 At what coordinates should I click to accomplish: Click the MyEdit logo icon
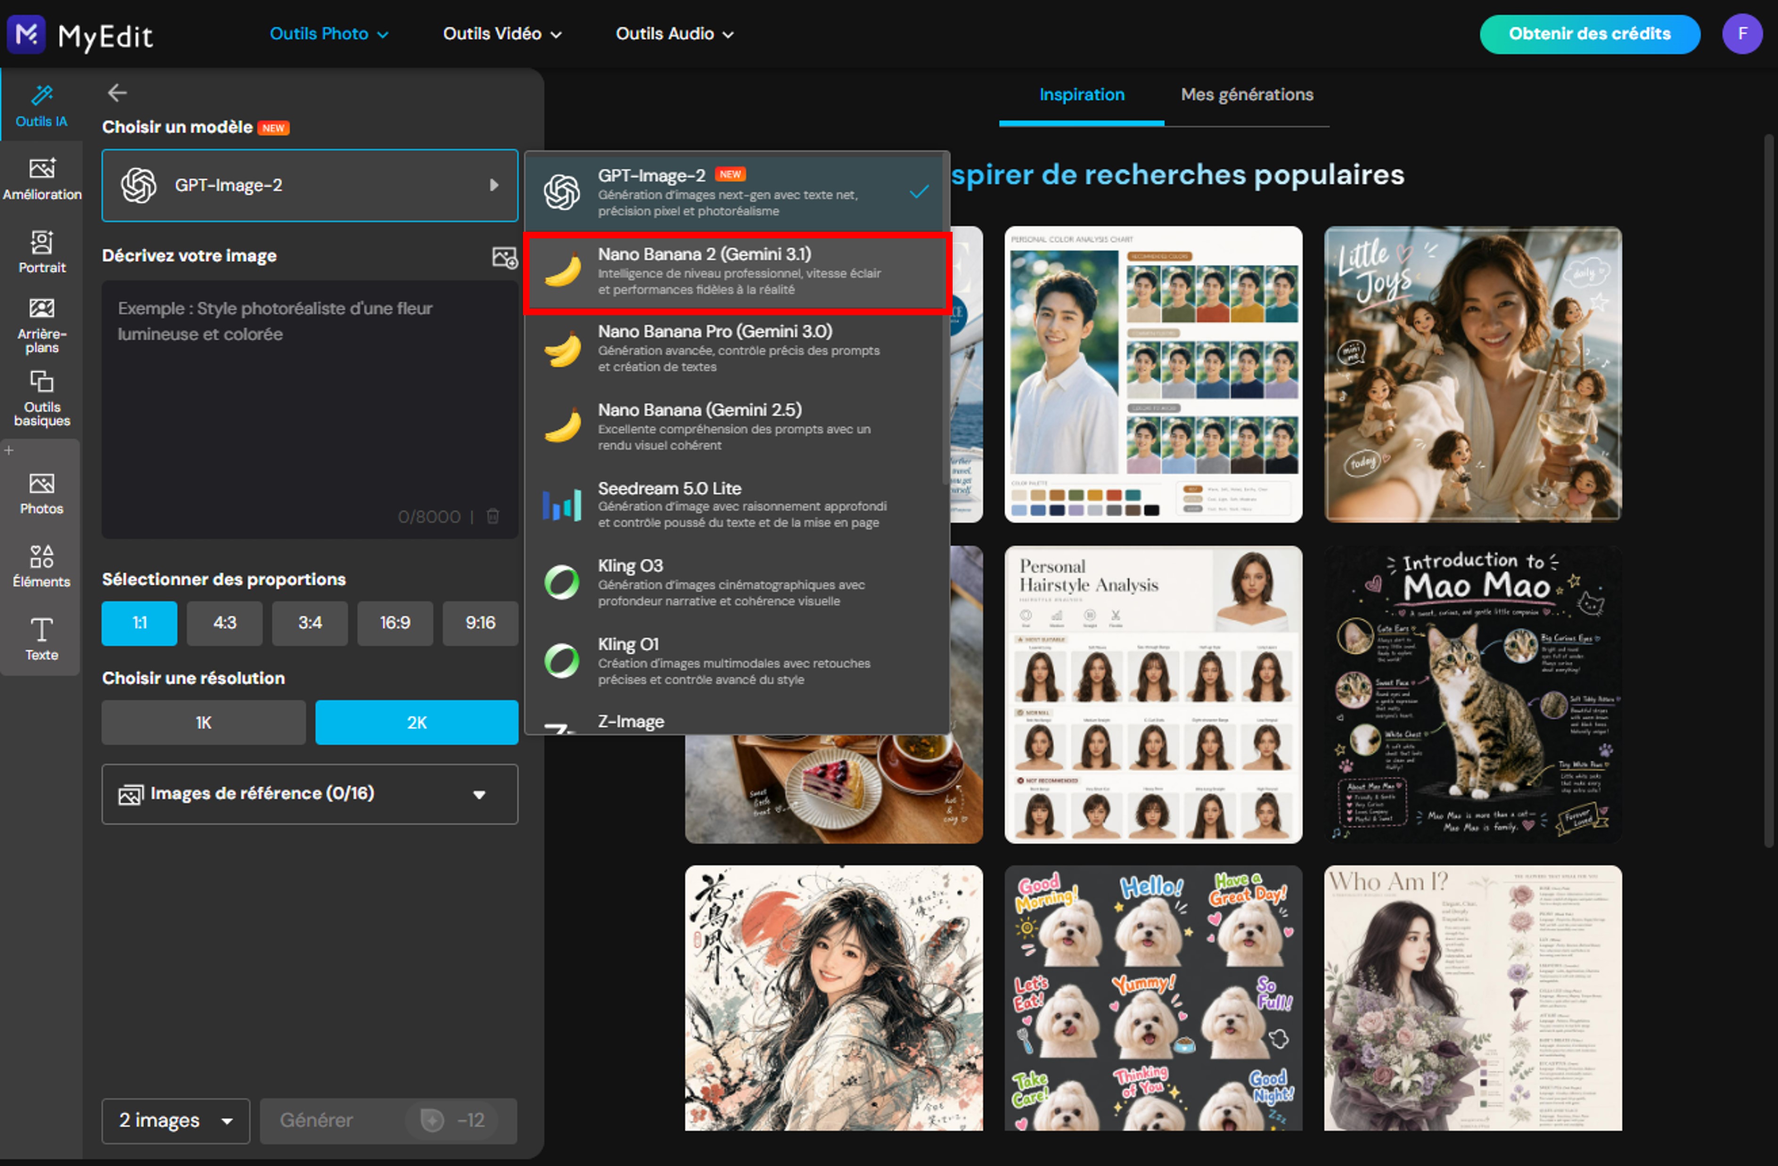coord(26,34)
